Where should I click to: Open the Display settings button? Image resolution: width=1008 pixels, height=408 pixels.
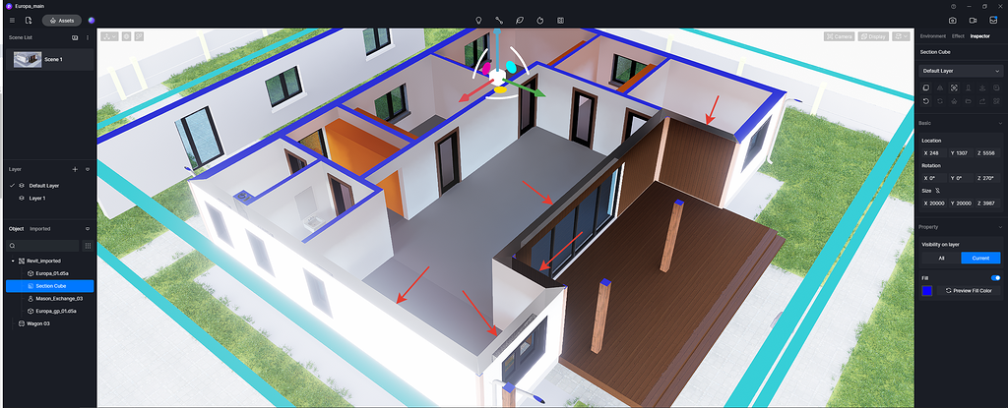click(x=873, y=36)
